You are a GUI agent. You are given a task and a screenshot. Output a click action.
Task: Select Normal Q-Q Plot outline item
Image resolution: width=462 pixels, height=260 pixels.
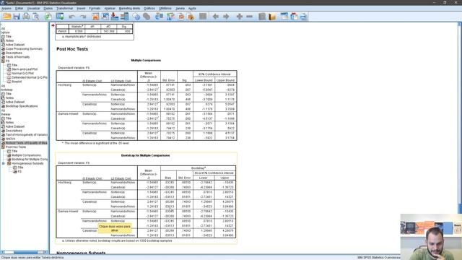pos(22,73)
